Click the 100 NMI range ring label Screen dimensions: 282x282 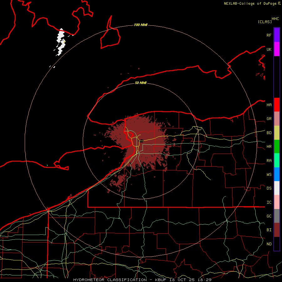[x=141, y=25]
